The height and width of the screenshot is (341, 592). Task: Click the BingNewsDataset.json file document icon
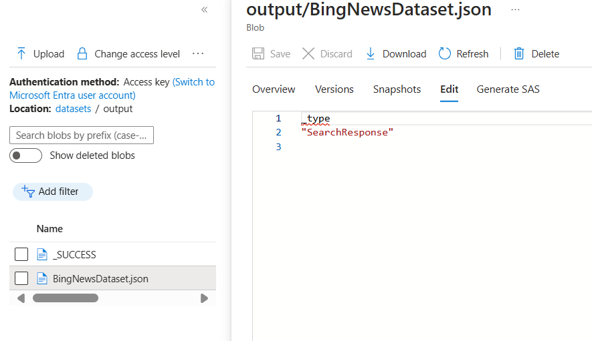click(x=42, y=279)
